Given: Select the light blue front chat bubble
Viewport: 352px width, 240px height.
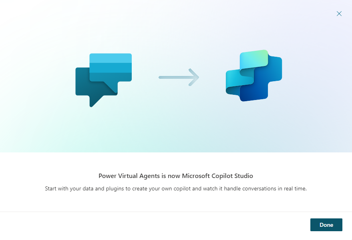Looking at the screenshot, I should click(111, 67).
